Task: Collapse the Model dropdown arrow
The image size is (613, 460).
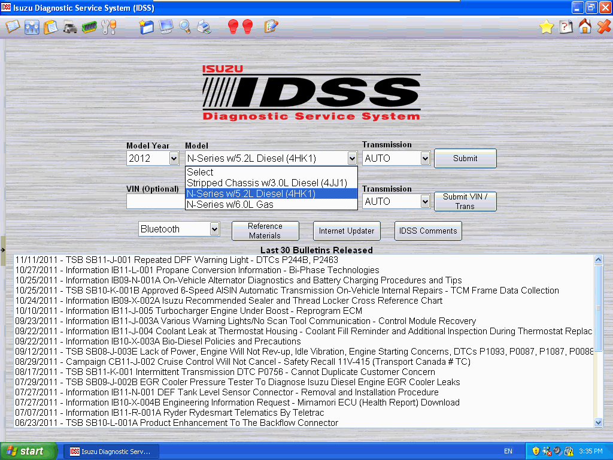Action: point(352,158)
